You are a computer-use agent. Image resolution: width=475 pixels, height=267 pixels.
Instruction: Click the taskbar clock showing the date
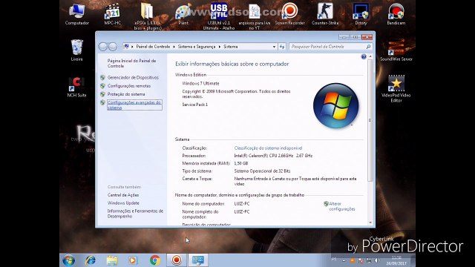tap(396, 260)
